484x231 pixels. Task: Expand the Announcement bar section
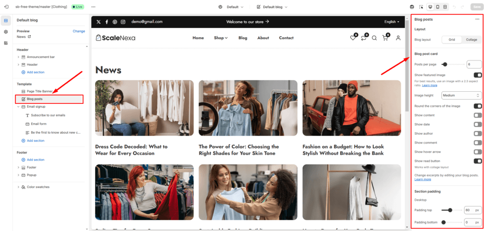point(18,57)
